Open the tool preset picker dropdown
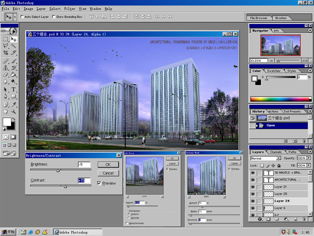 coord(15,17)
